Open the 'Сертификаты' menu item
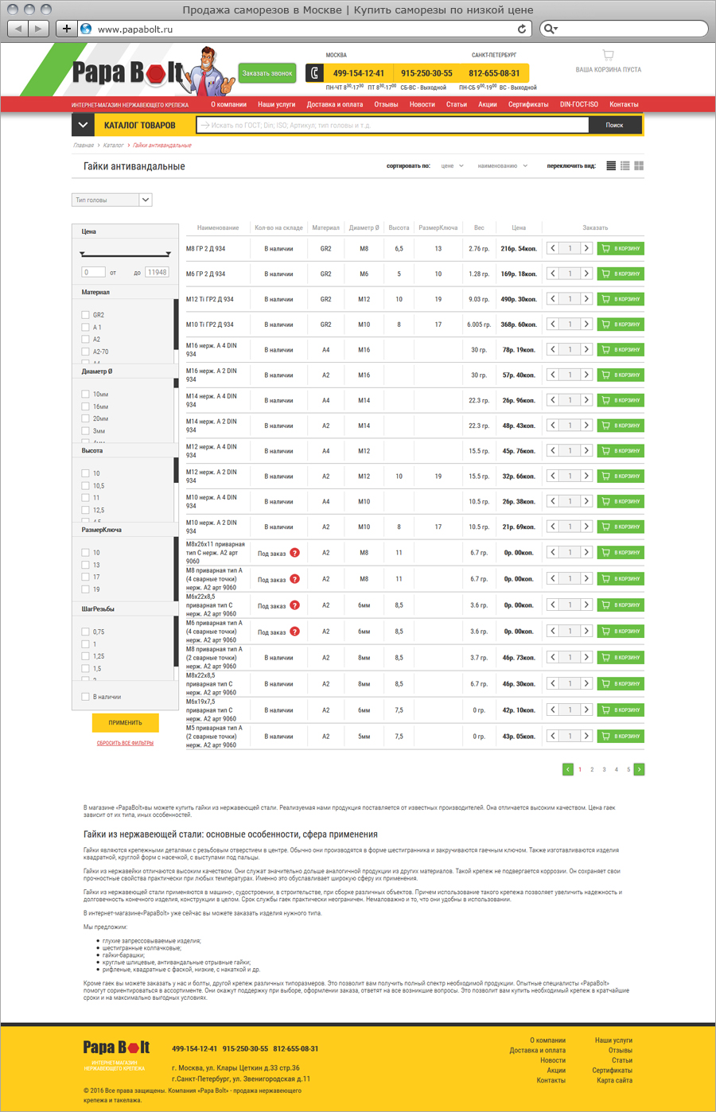This screenshot has width=716, height=1112. (528, 104)
